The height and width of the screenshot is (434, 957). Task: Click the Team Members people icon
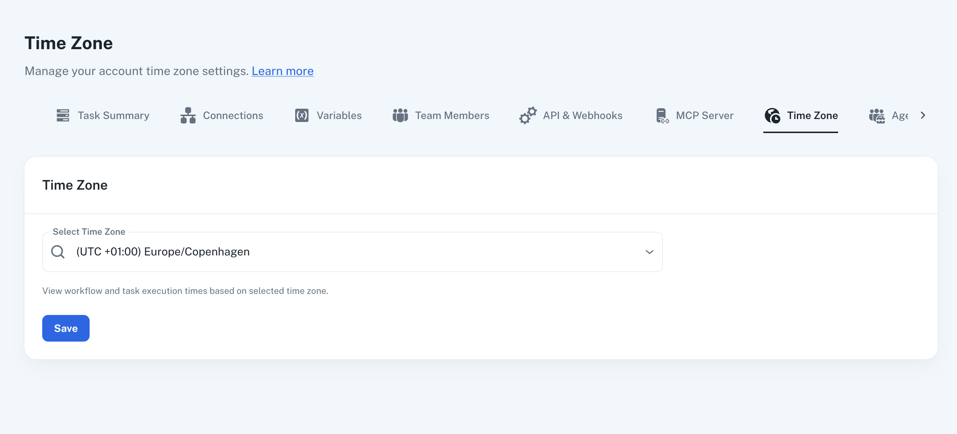pyautogui.click(x=400, y=115)
